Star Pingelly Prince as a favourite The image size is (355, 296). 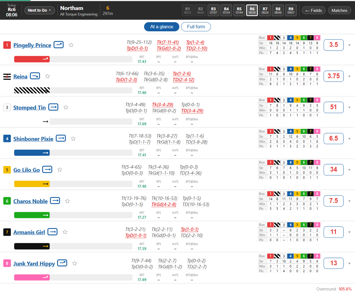(71, 45)
